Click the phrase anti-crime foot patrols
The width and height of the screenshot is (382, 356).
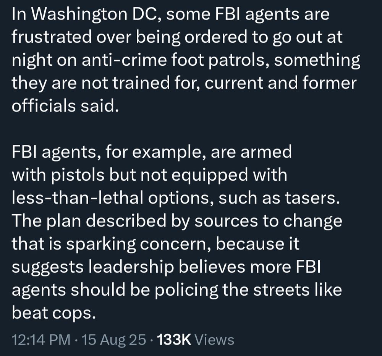tap(173, 60)
